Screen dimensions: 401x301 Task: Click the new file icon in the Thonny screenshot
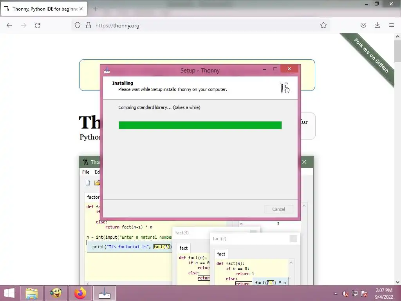[88, 183]
